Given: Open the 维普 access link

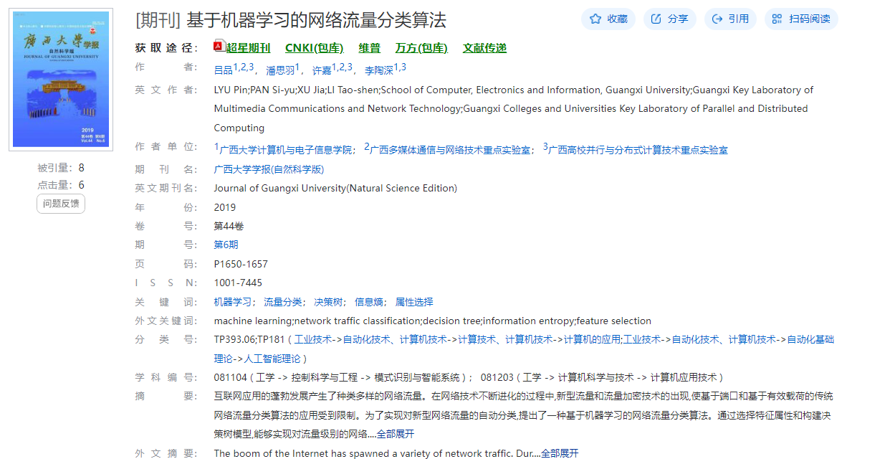Looking at the screenshot, I should [x=370, y=48].
